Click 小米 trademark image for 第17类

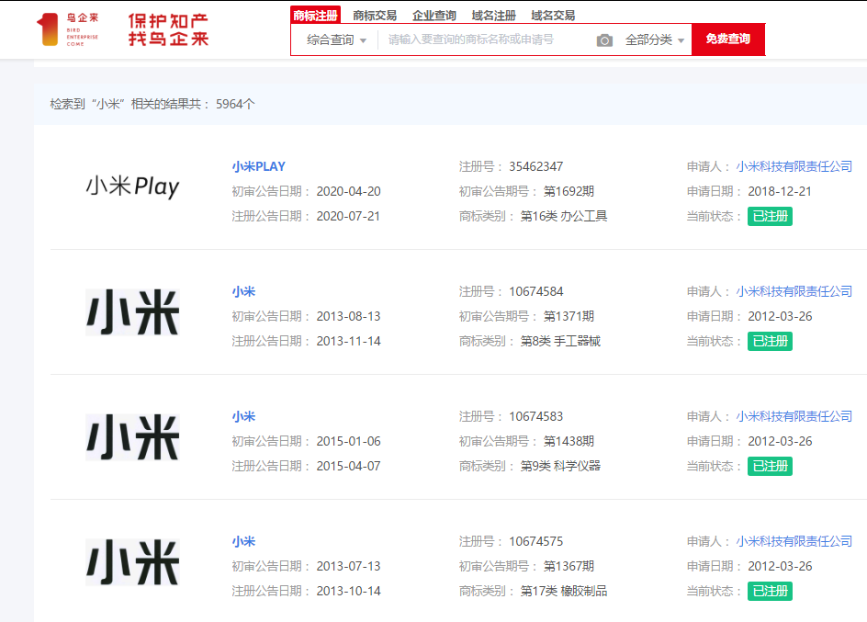pyautogui.click(x=132, y=562)
